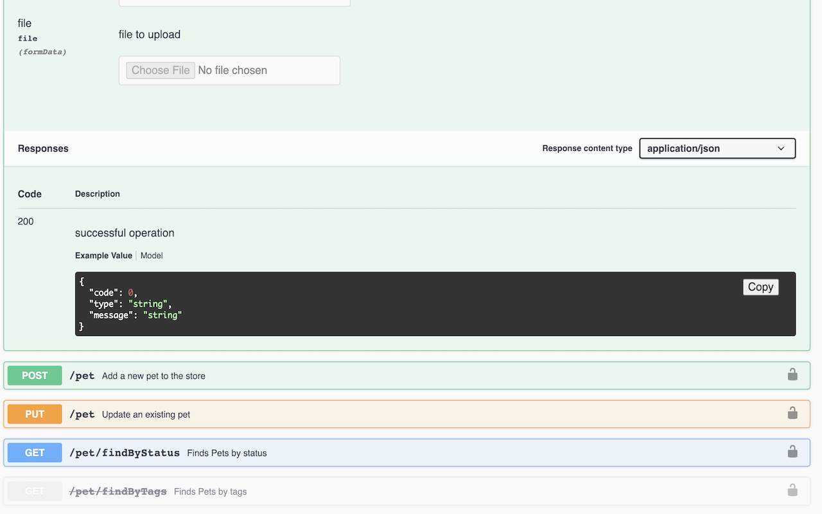Click the 'Response content type' label
Screen dimensions: 822x514
coord(587,148)
